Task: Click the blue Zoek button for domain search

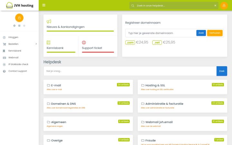Action: coord(201,33)
